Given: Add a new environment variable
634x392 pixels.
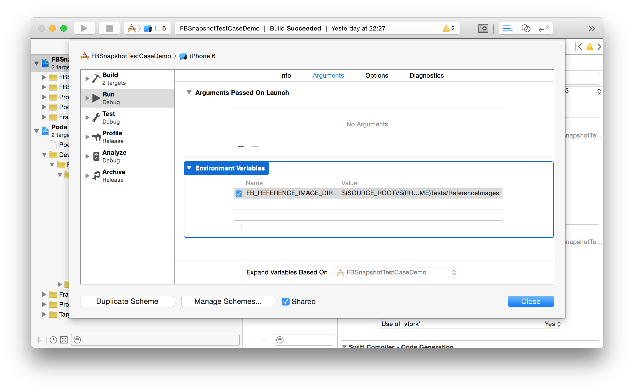Looking at the screenshot, I should pos(241,227).
